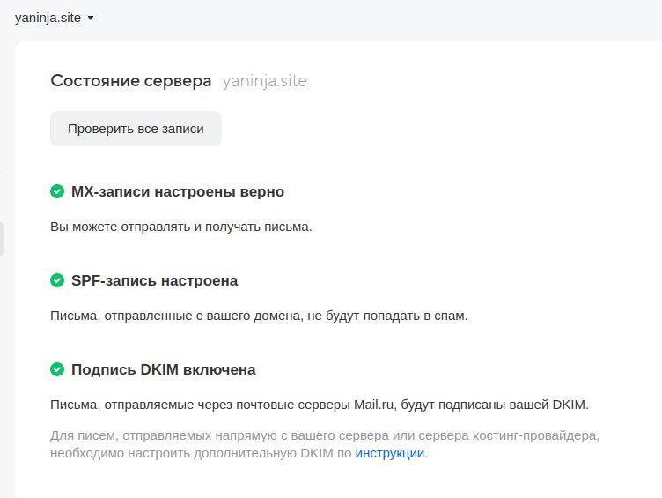Screen dimensions: 662x498
Task: Select the highlighted sidebar item at left edge
Action: (2, 239)
